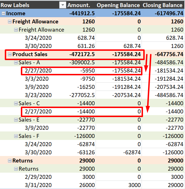Click the amount cell -277052.5
Screen dimensions: 185x189
click(82, 95)
